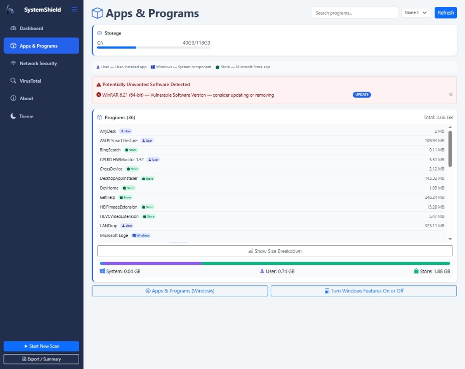This screenshot has width=465, height=369.
Task: Click the hamburger menu icon beside SystemShield
Action: (74, 10)
